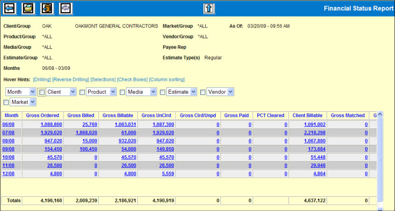Sort by Gross UnClrd column header
The height and width of the screenshot is (211, 395).
(x=156, y=115)
